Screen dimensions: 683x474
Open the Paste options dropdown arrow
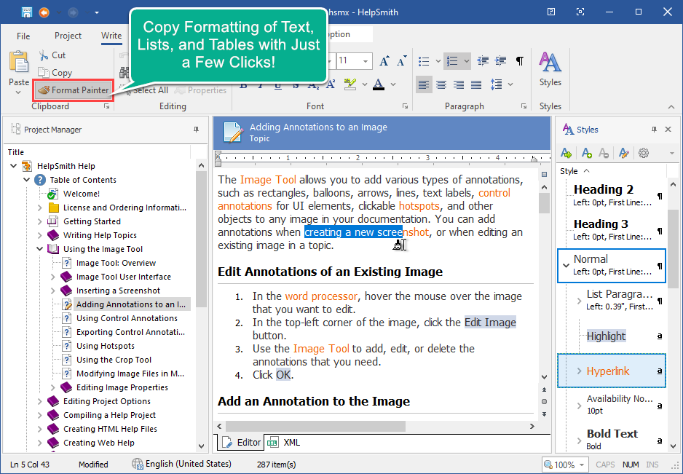[x=18, y=92]
